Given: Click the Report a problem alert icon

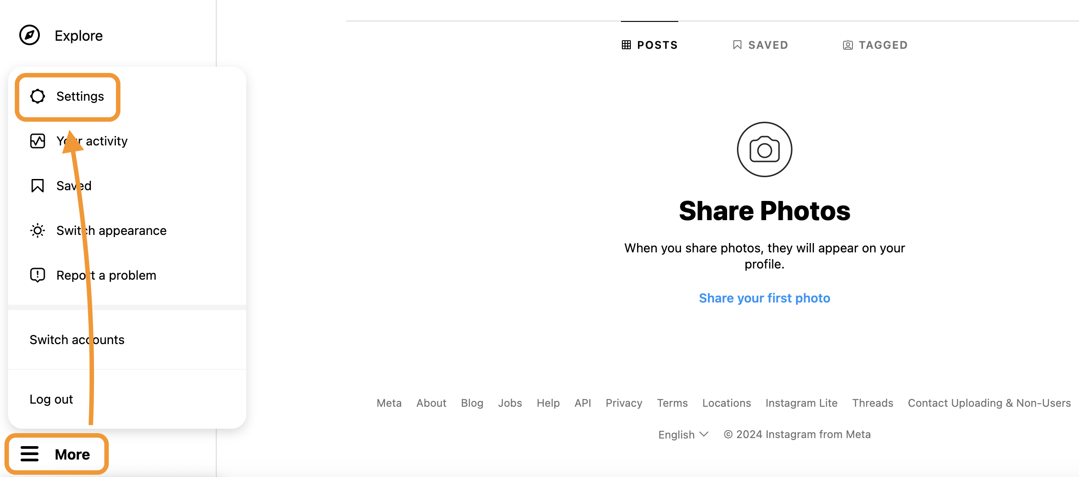Looking at the screenshot, I should click(x=38, y=275).
